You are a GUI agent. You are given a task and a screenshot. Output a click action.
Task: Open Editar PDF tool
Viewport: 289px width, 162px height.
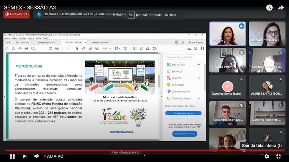click(x=177, y=71)
